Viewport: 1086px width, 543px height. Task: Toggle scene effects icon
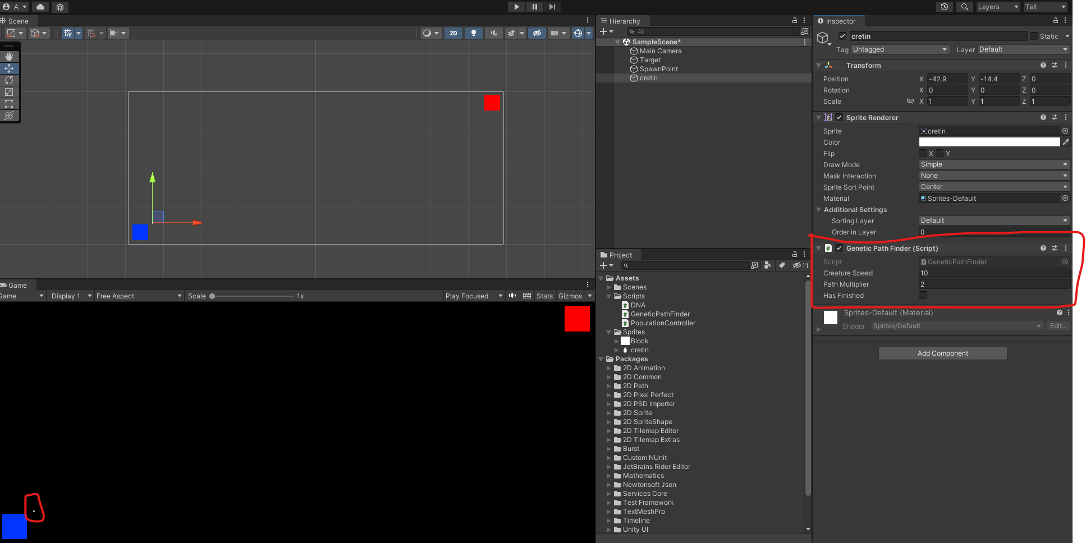tap(511, 33)
